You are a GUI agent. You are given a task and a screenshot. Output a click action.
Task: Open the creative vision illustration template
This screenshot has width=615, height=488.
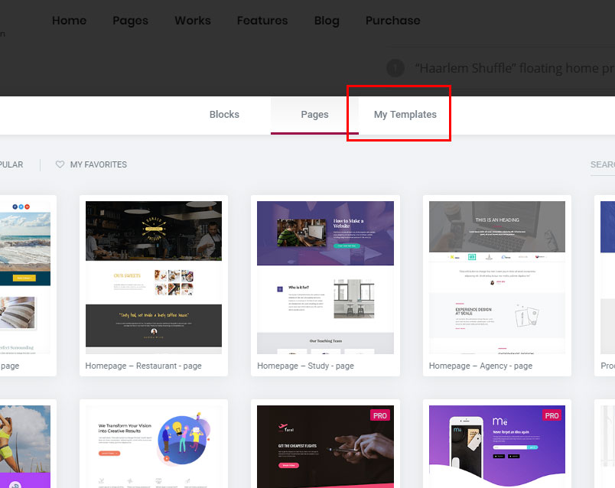point(154,447)
